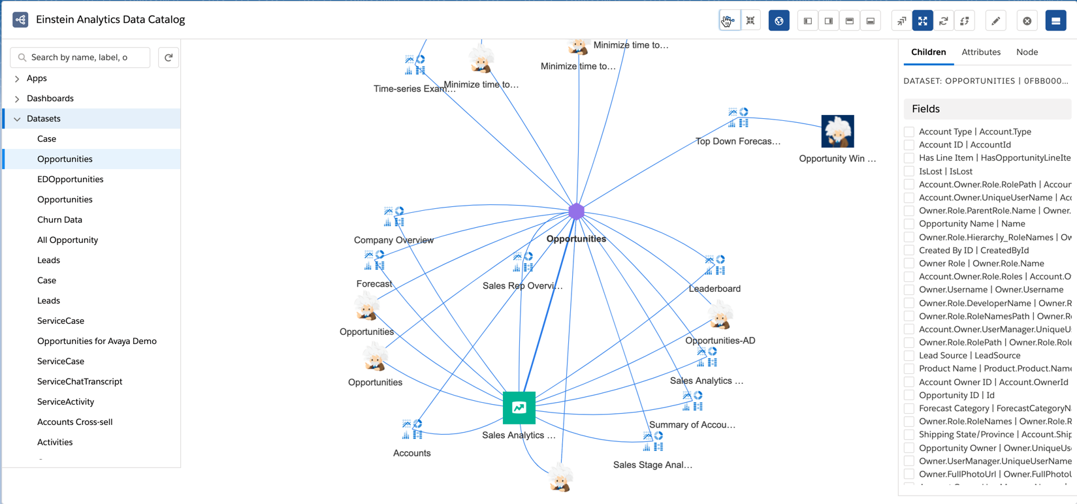This screenshot has width=1077, height=504.
Task: Toggle the right sidebar panel layout icon
Action: pos(829,21)
